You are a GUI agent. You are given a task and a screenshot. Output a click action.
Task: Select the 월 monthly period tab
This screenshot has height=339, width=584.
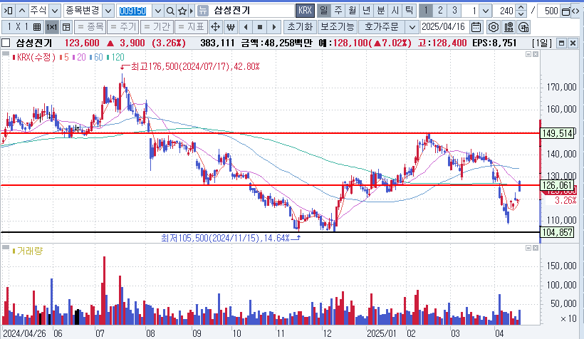point(353,11)
